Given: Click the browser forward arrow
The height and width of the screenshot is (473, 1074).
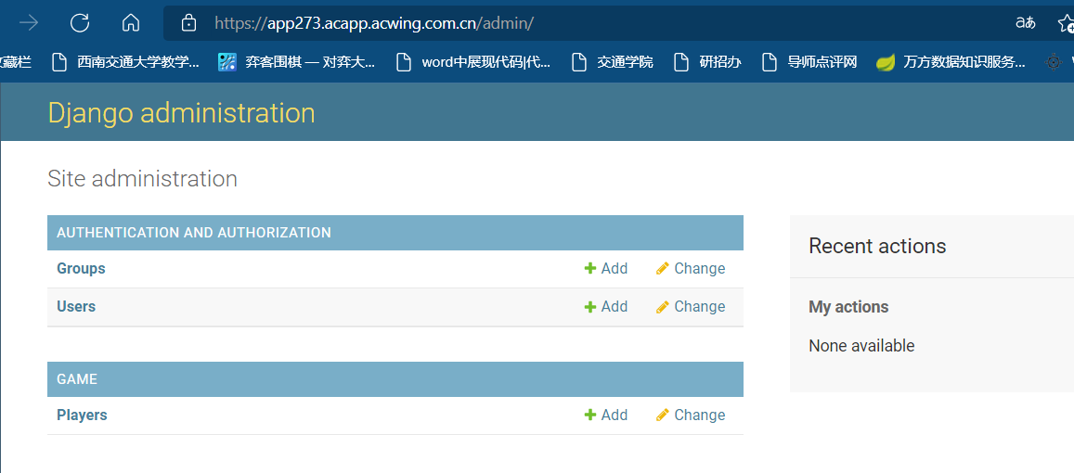Looking at the screenshot, I should (29, 23).
